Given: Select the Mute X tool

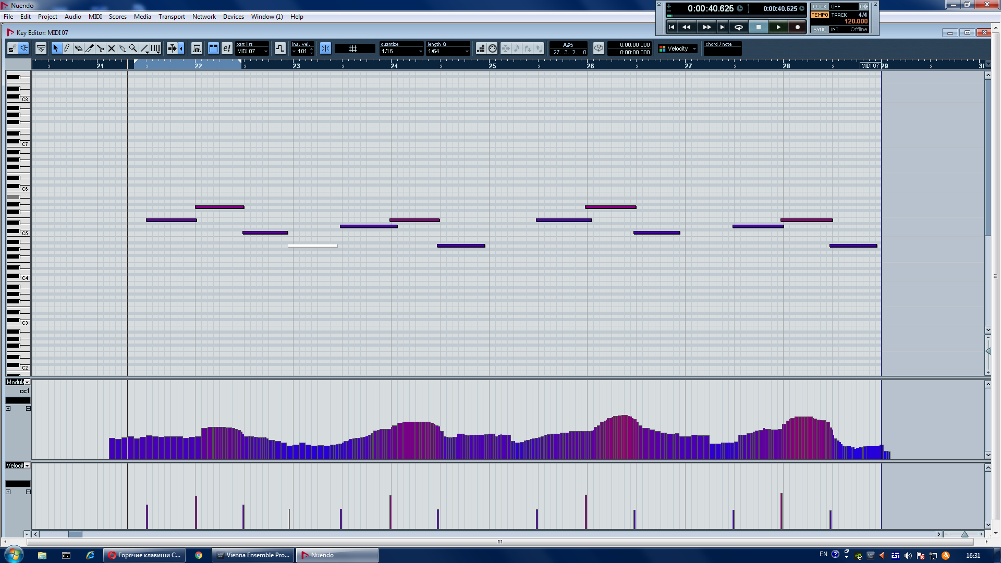Looking at the screenshot, I should point(111,48).
